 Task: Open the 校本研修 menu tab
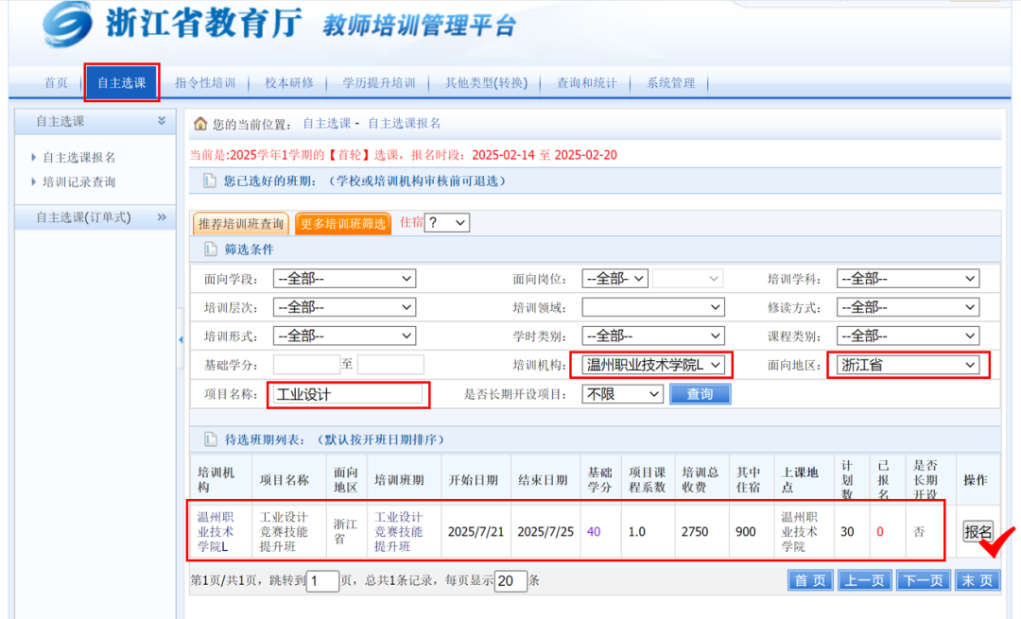[x=289, y=82]
